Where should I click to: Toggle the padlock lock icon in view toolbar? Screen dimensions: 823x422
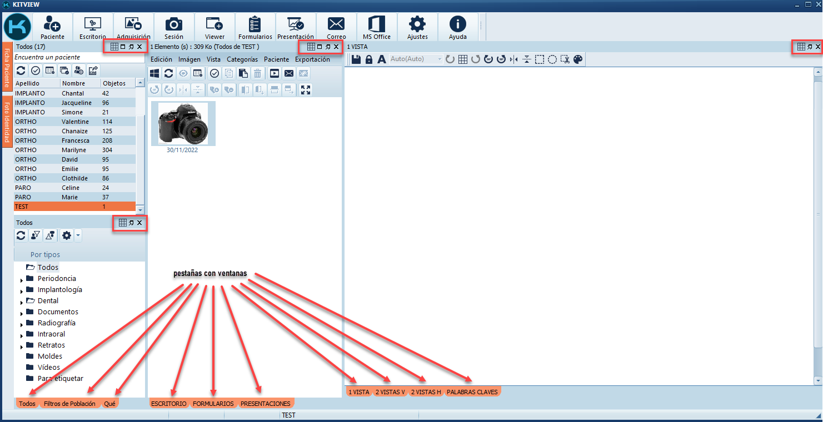tap(369, 59)
